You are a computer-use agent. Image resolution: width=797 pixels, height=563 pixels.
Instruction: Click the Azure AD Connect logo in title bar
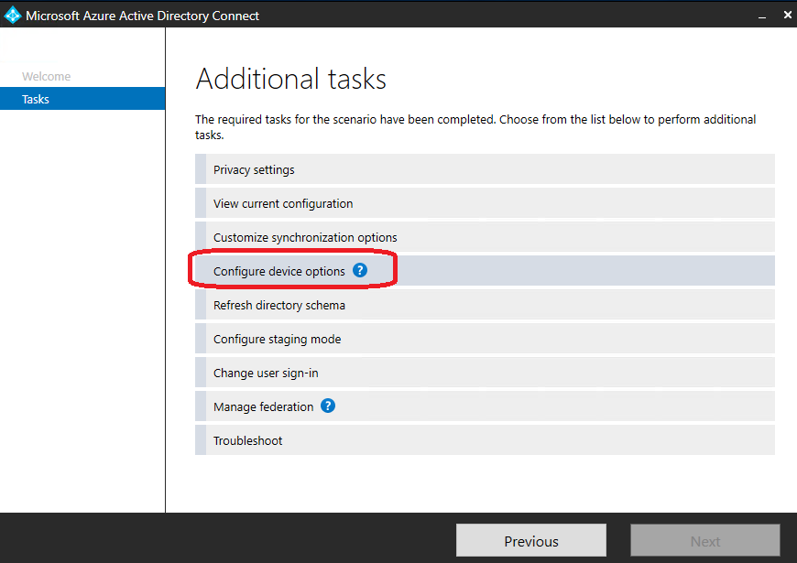tap(12, 15)
